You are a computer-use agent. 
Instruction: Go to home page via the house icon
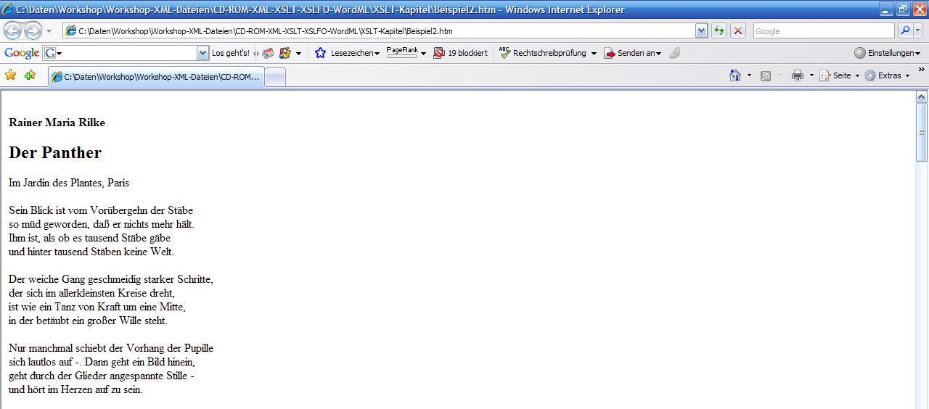pyautogui.click(x=735, y=75)
